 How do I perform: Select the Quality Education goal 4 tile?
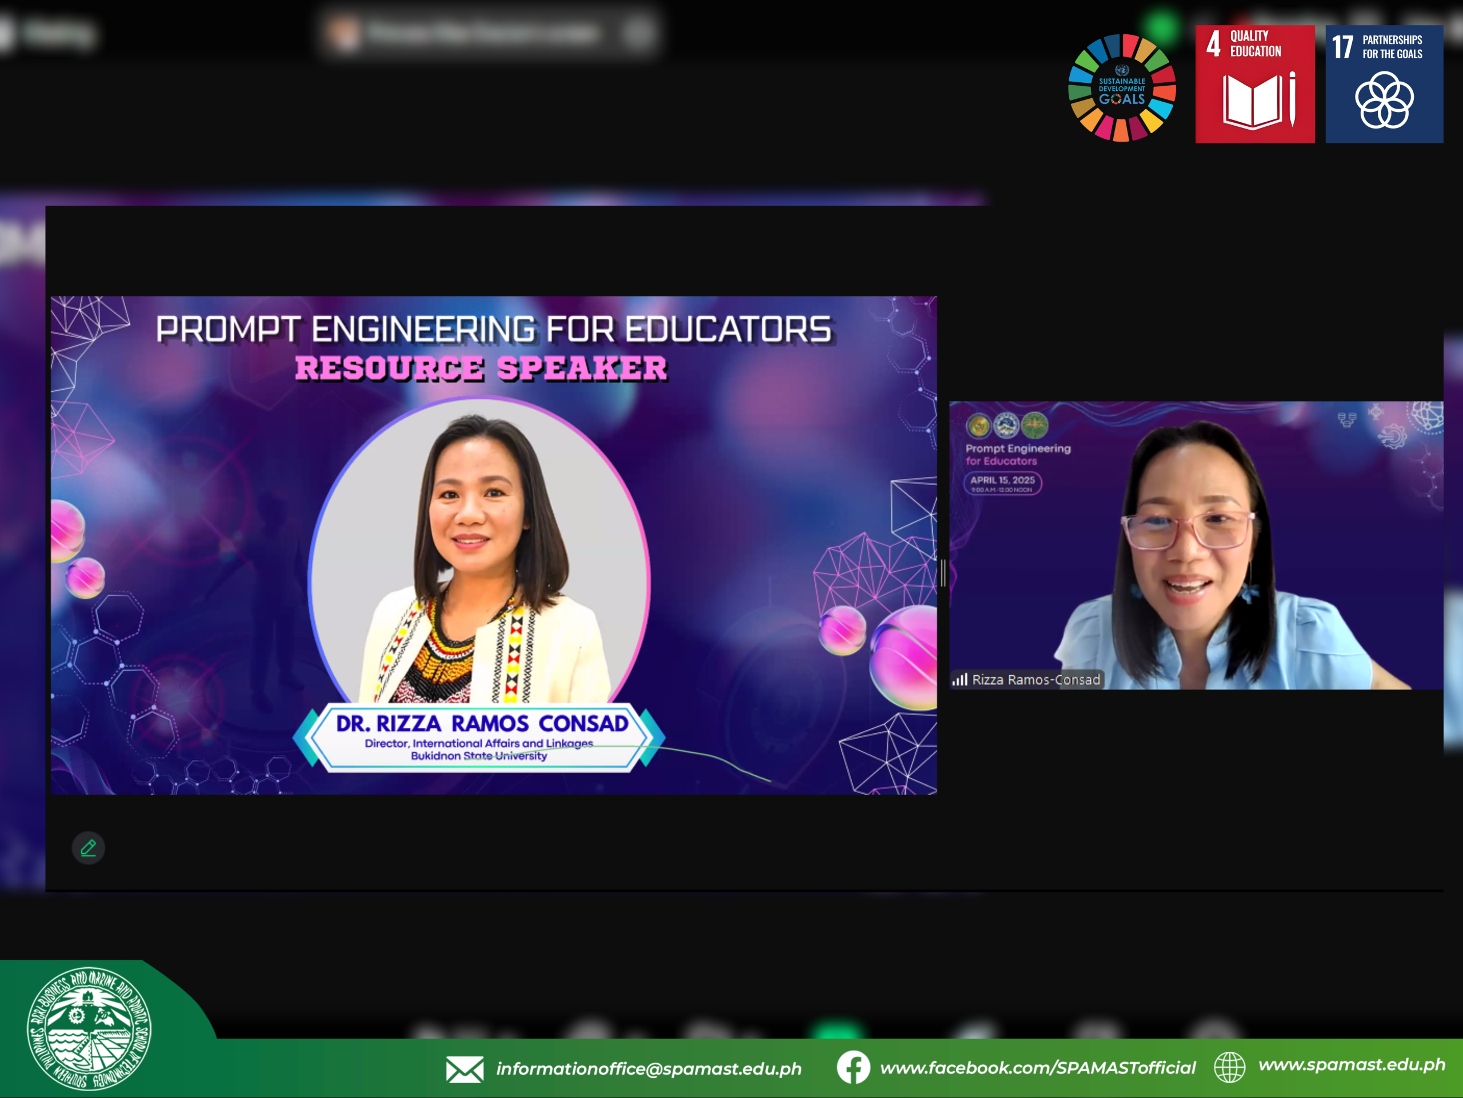(1254, 84)
